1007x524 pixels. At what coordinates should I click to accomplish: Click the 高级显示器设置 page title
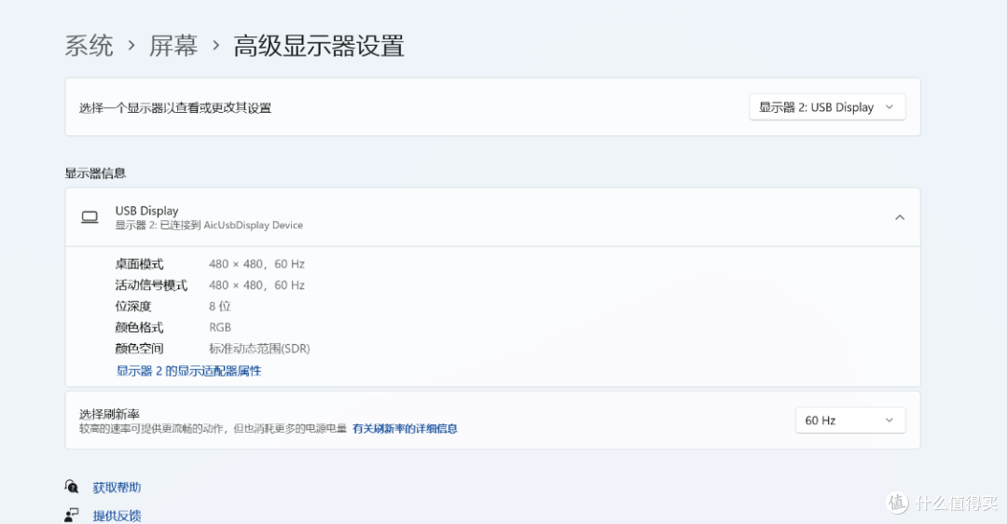point(319,47)
